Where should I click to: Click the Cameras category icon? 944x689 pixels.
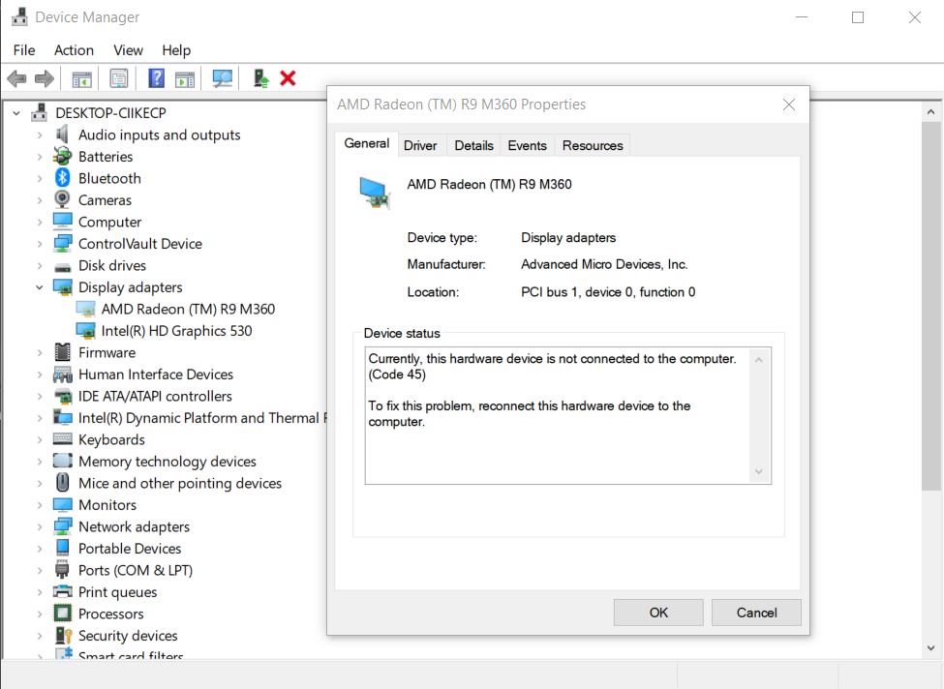[63, 200]
